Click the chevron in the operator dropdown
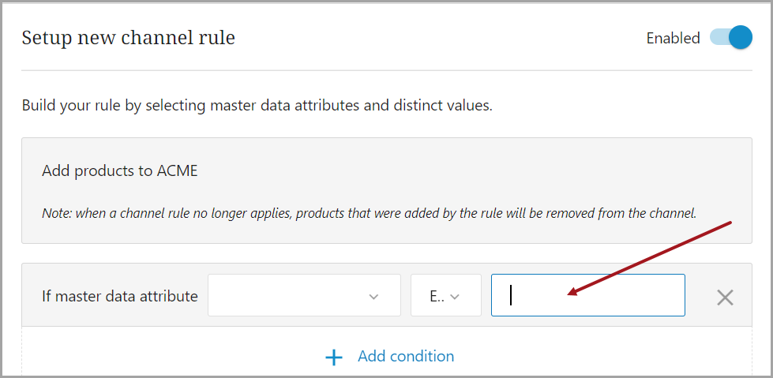Screen dimensions: 773x378 [x=454, y=297]
